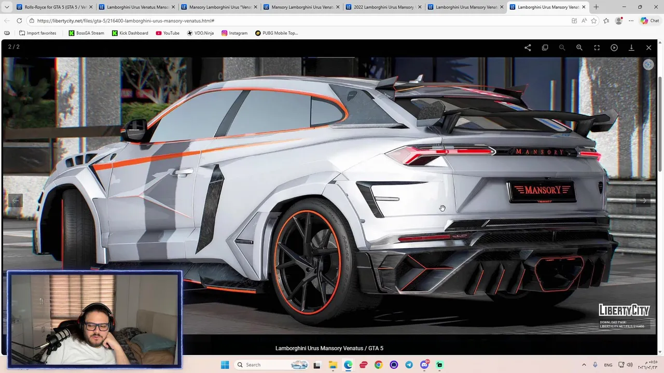Add this page to favorites with the star
This screenshot has height=373, width=664.
coord(594,21)
